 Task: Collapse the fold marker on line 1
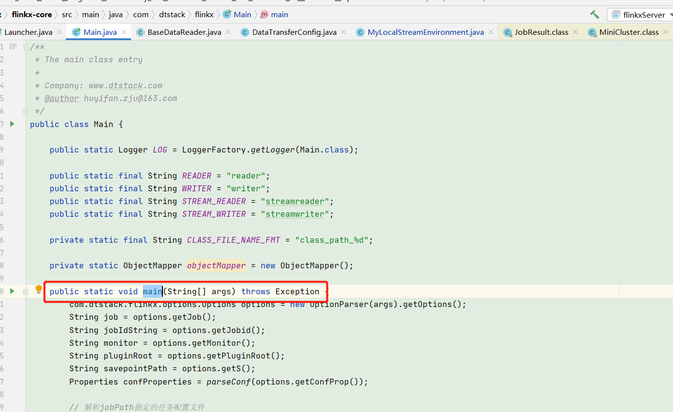tap(25, 47)
